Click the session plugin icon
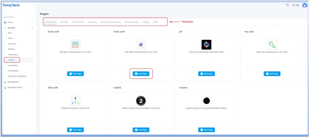Viewport: 311px width, 138px height. click(206, 101)
